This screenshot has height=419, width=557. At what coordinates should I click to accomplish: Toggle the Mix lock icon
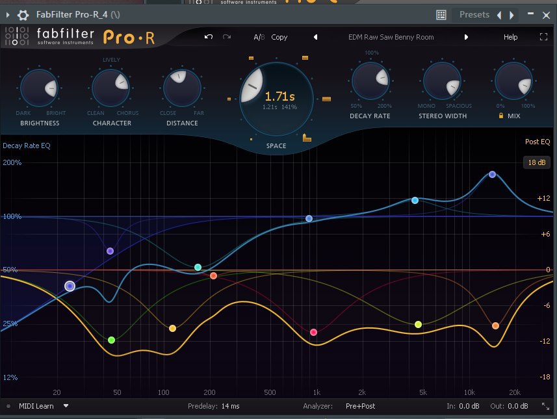point(501,116)
